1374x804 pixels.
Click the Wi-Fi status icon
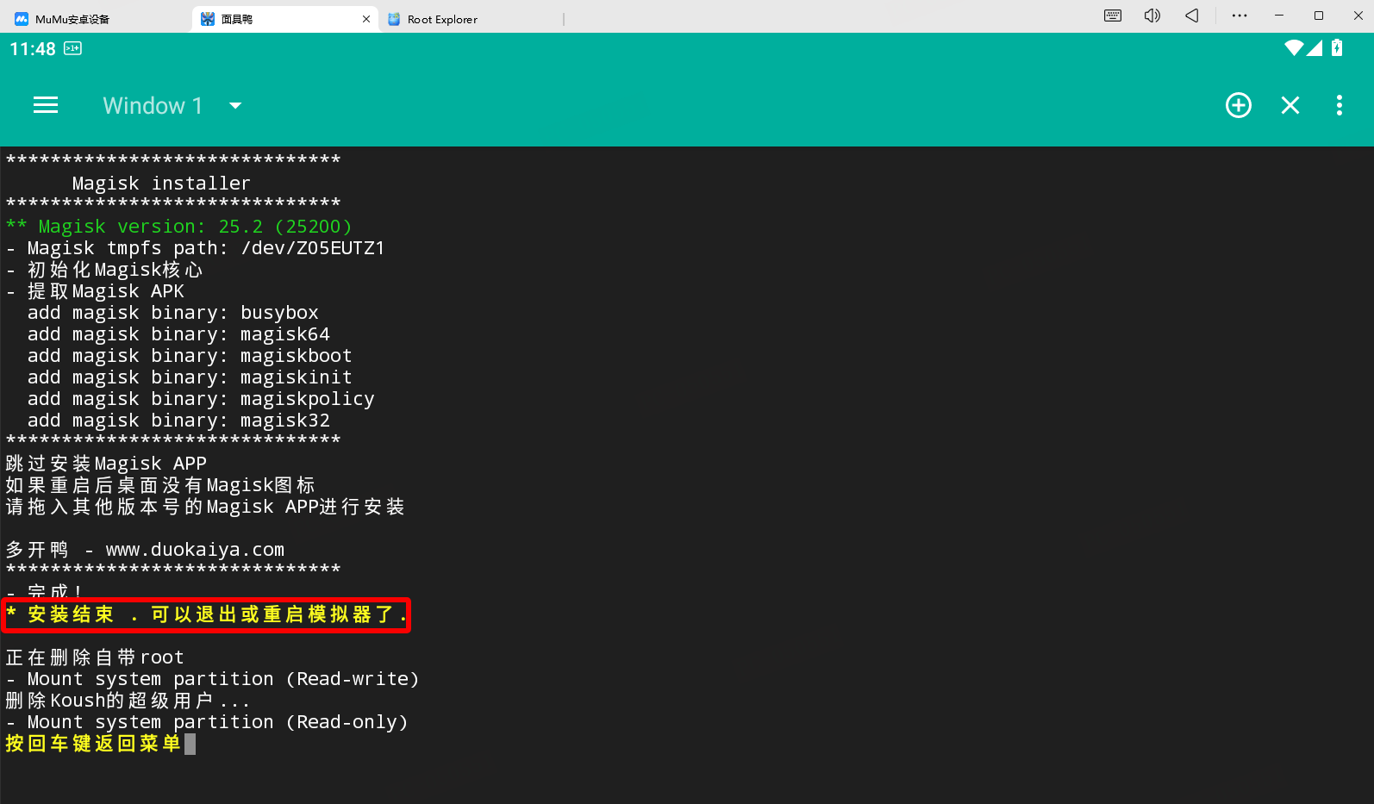point(1294,48)
